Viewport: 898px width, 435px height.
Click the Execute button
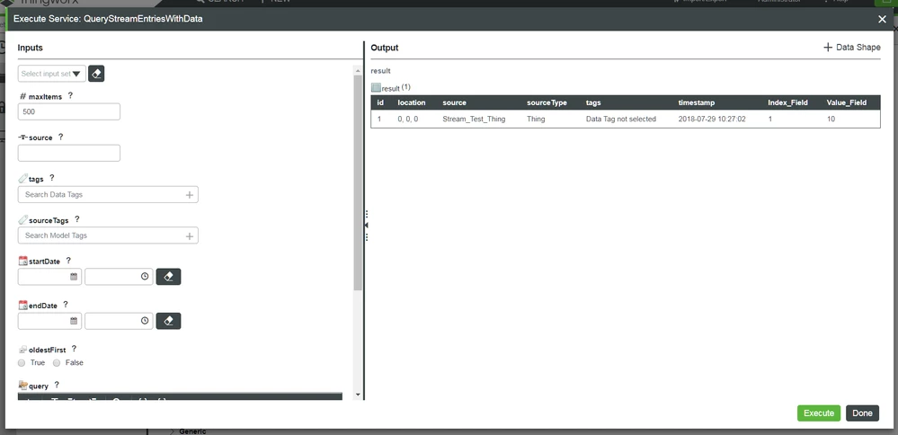(818, 413)
